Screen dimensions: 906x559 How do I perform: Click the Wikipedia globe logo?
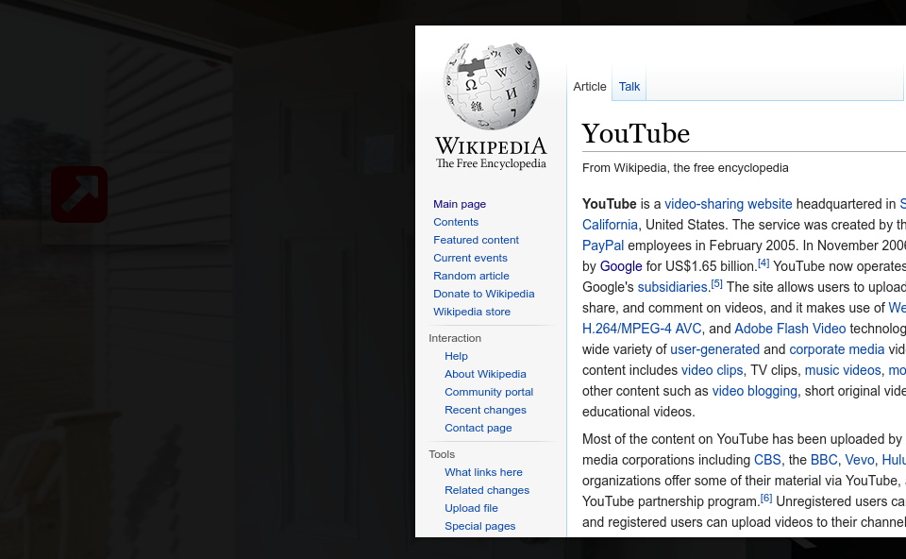(x=491, y=86)
